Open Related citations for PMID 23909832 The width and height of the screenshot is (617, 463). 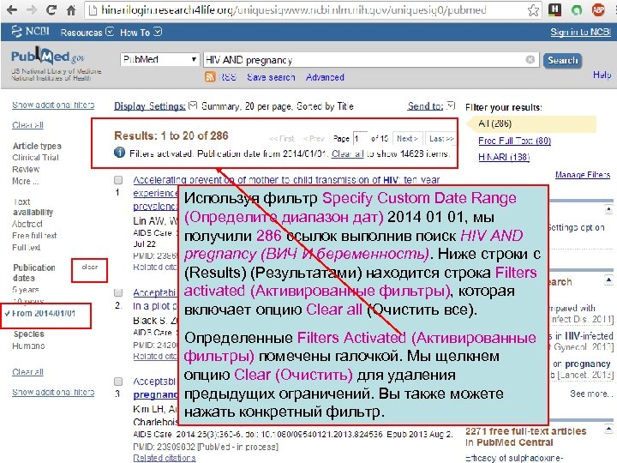point(165,458)
